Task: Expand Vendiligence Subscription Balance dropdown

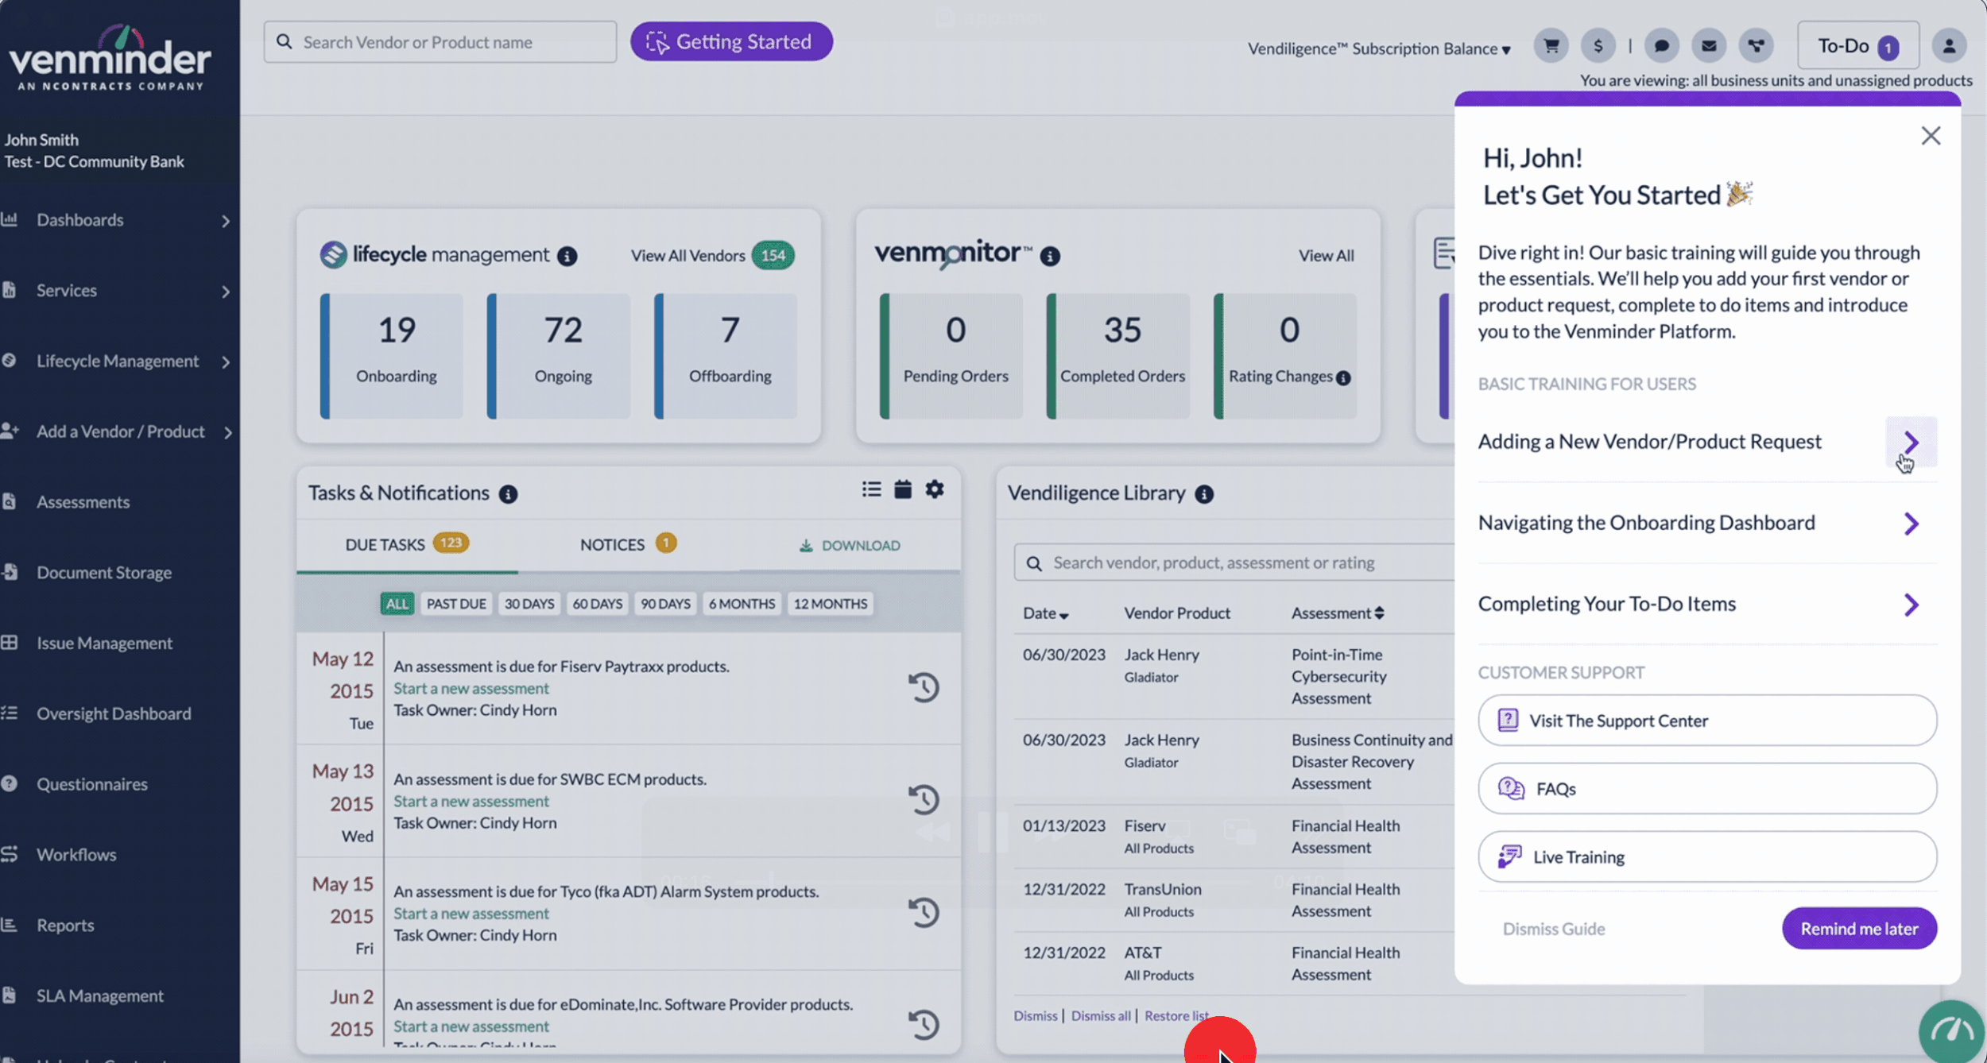Action: pos(1379,49)
